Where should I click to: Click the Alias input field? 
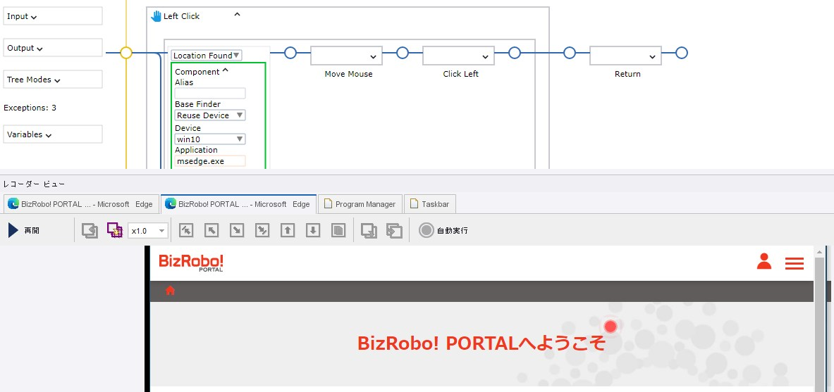(210, 93)
